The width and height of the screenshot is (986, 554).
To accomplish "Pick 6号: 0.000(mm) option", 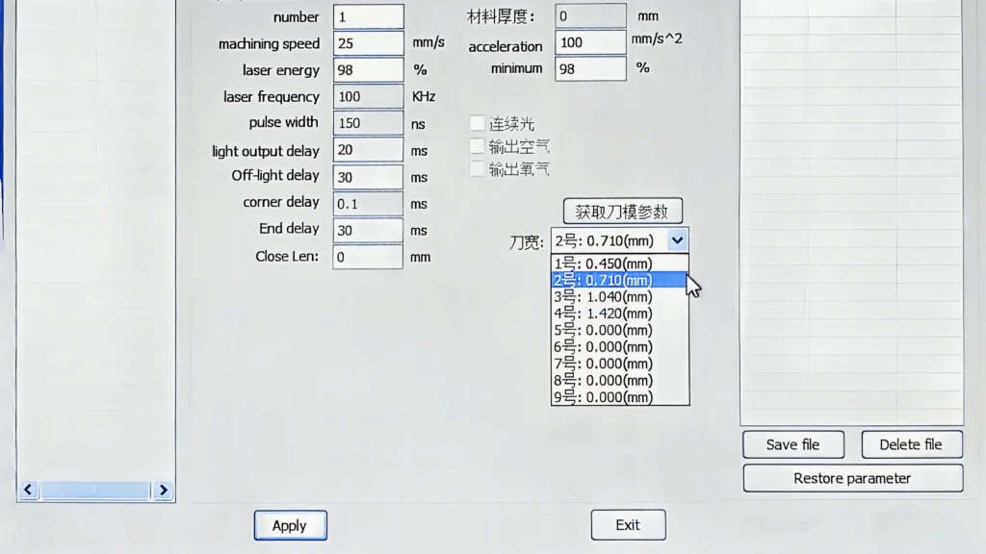I will [x=619, y=346].
